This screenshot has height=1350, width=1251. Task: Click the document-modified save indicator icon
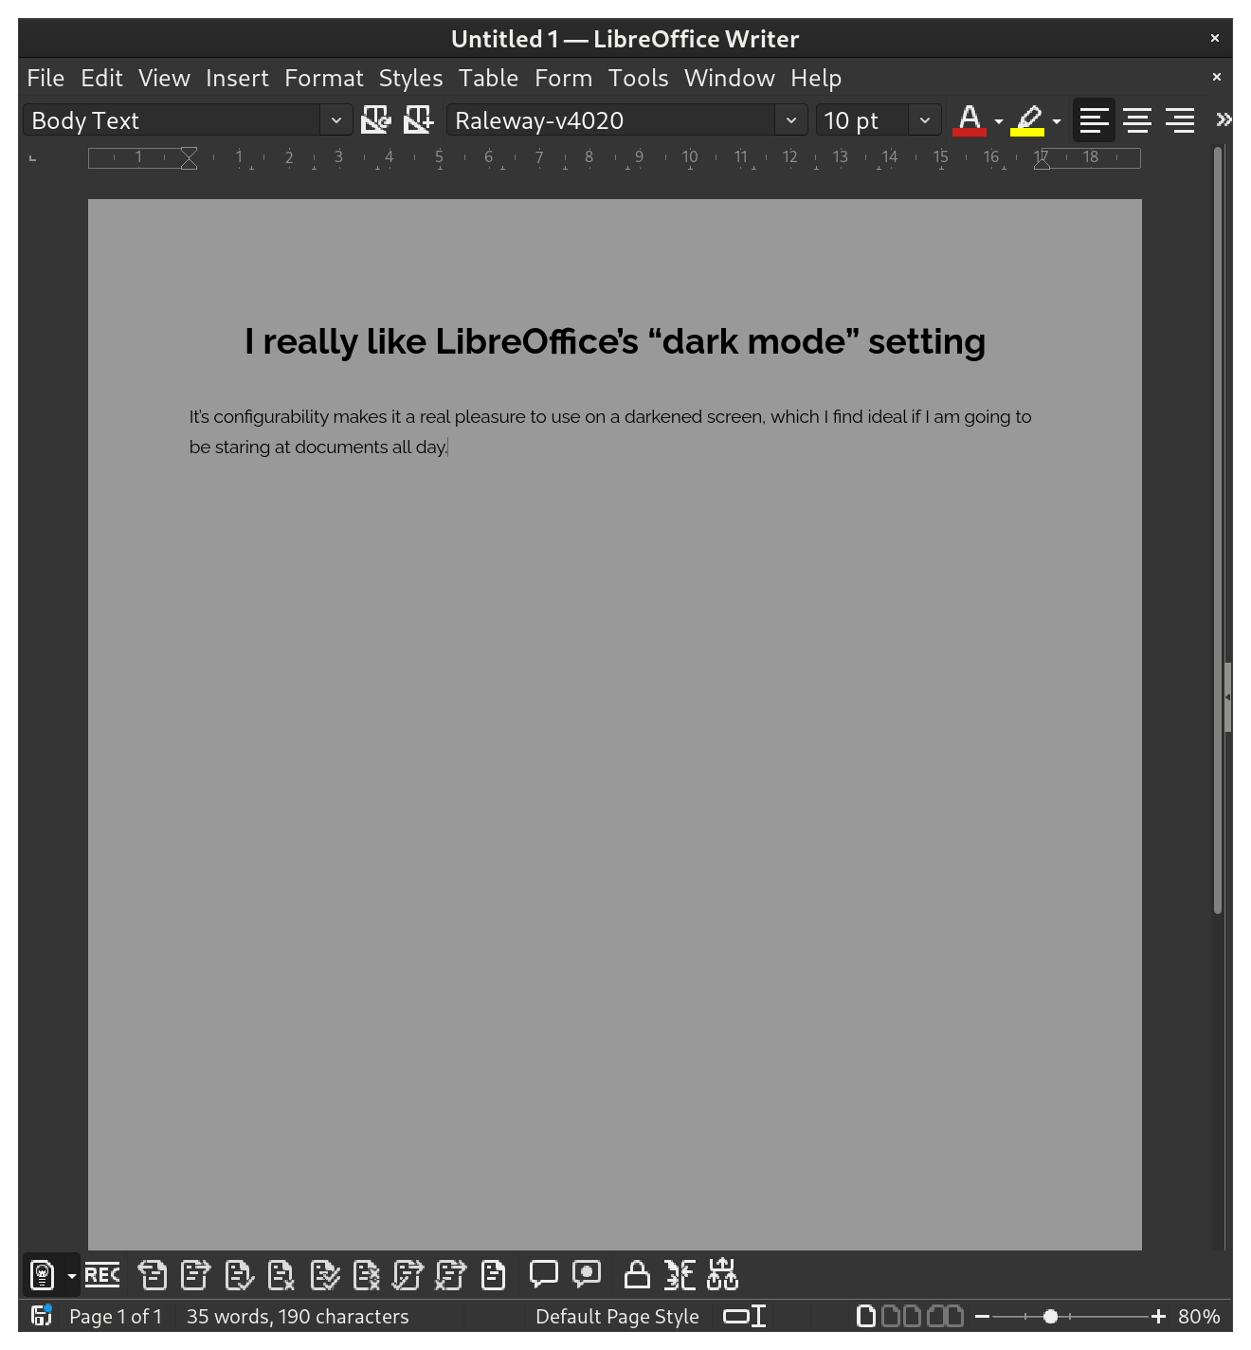41,1316
